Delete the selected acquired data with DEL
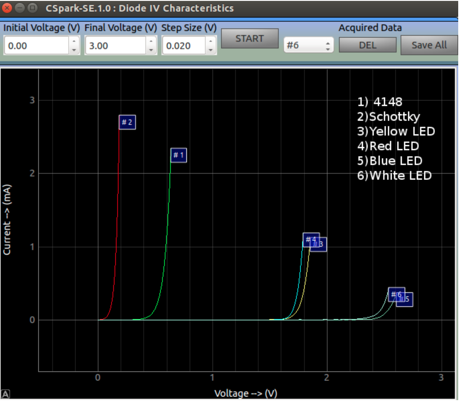The height and width of the screenshot is (401, 460). coord(368,45)
